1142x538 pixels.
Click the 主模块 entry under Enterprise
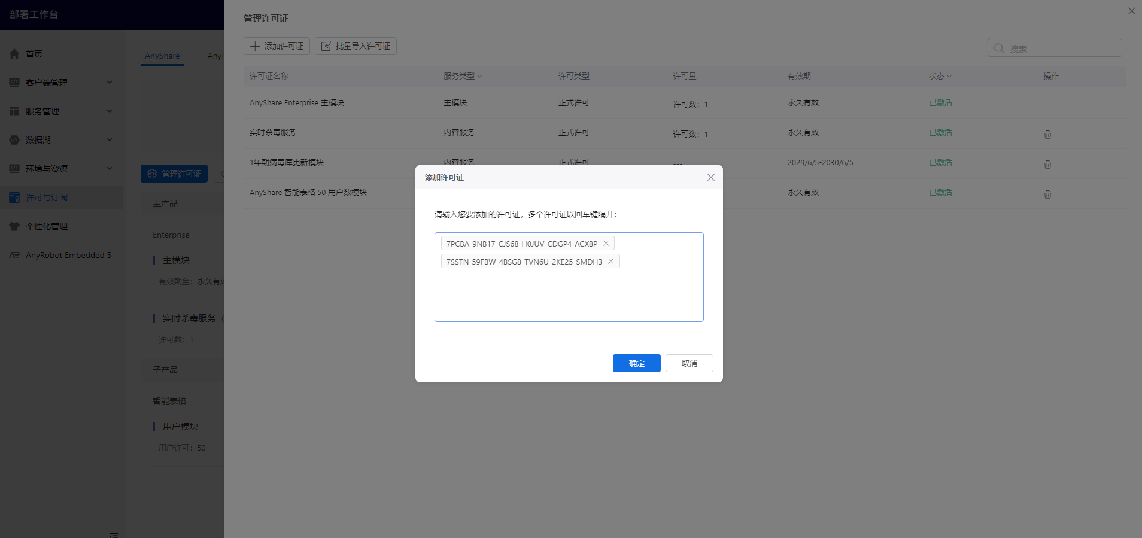point(176,260)
